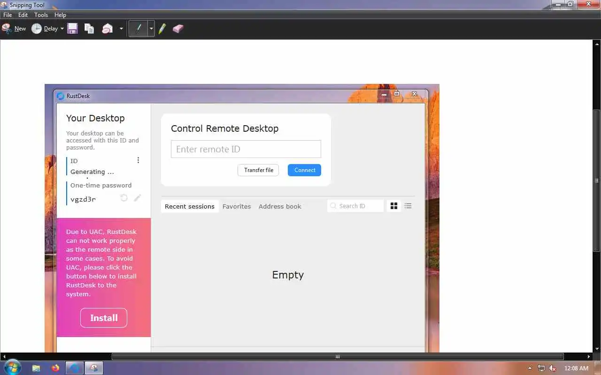Open the Delay timer button
Viewport: 601px width, 375px height.
click(44, 29)
